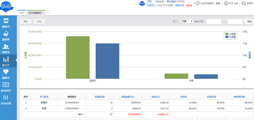Click the owl logo in the corner

(6, 7)
